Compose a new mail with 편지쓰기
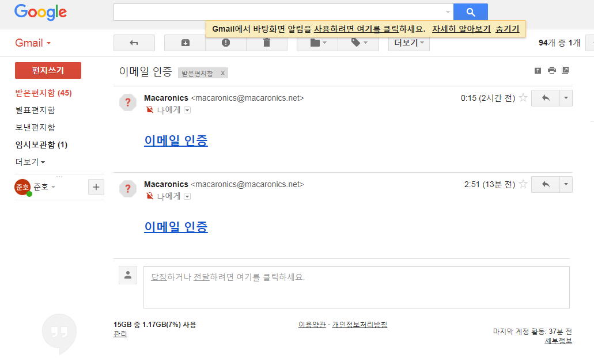 [48, 70]
